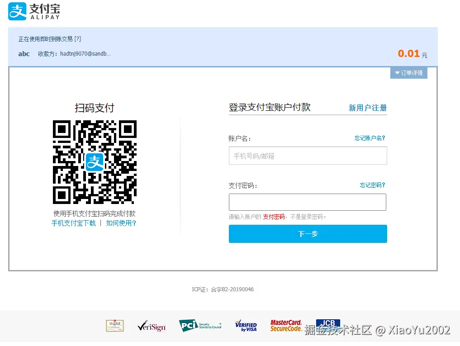Click the certificate badge icon in the footer

tap(115, 326)
